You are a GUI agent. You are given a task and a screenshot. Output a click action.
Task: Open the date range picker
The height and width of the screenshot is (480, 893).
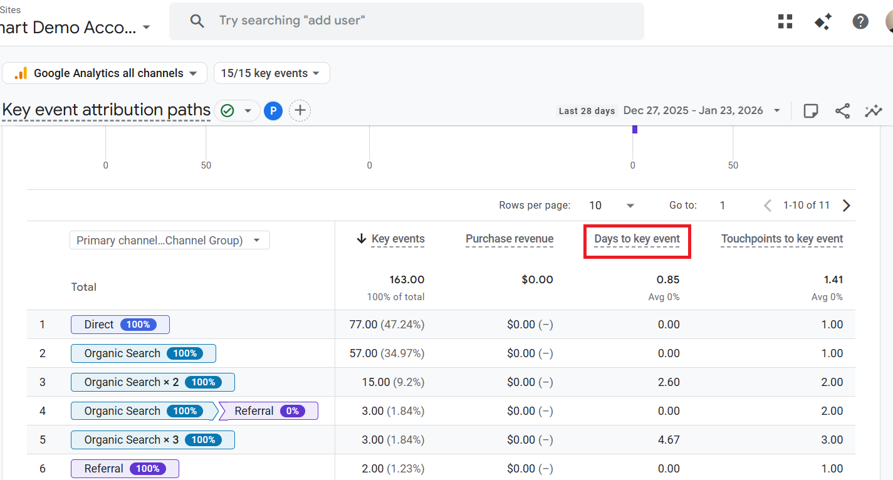click(x=701, y=111)
